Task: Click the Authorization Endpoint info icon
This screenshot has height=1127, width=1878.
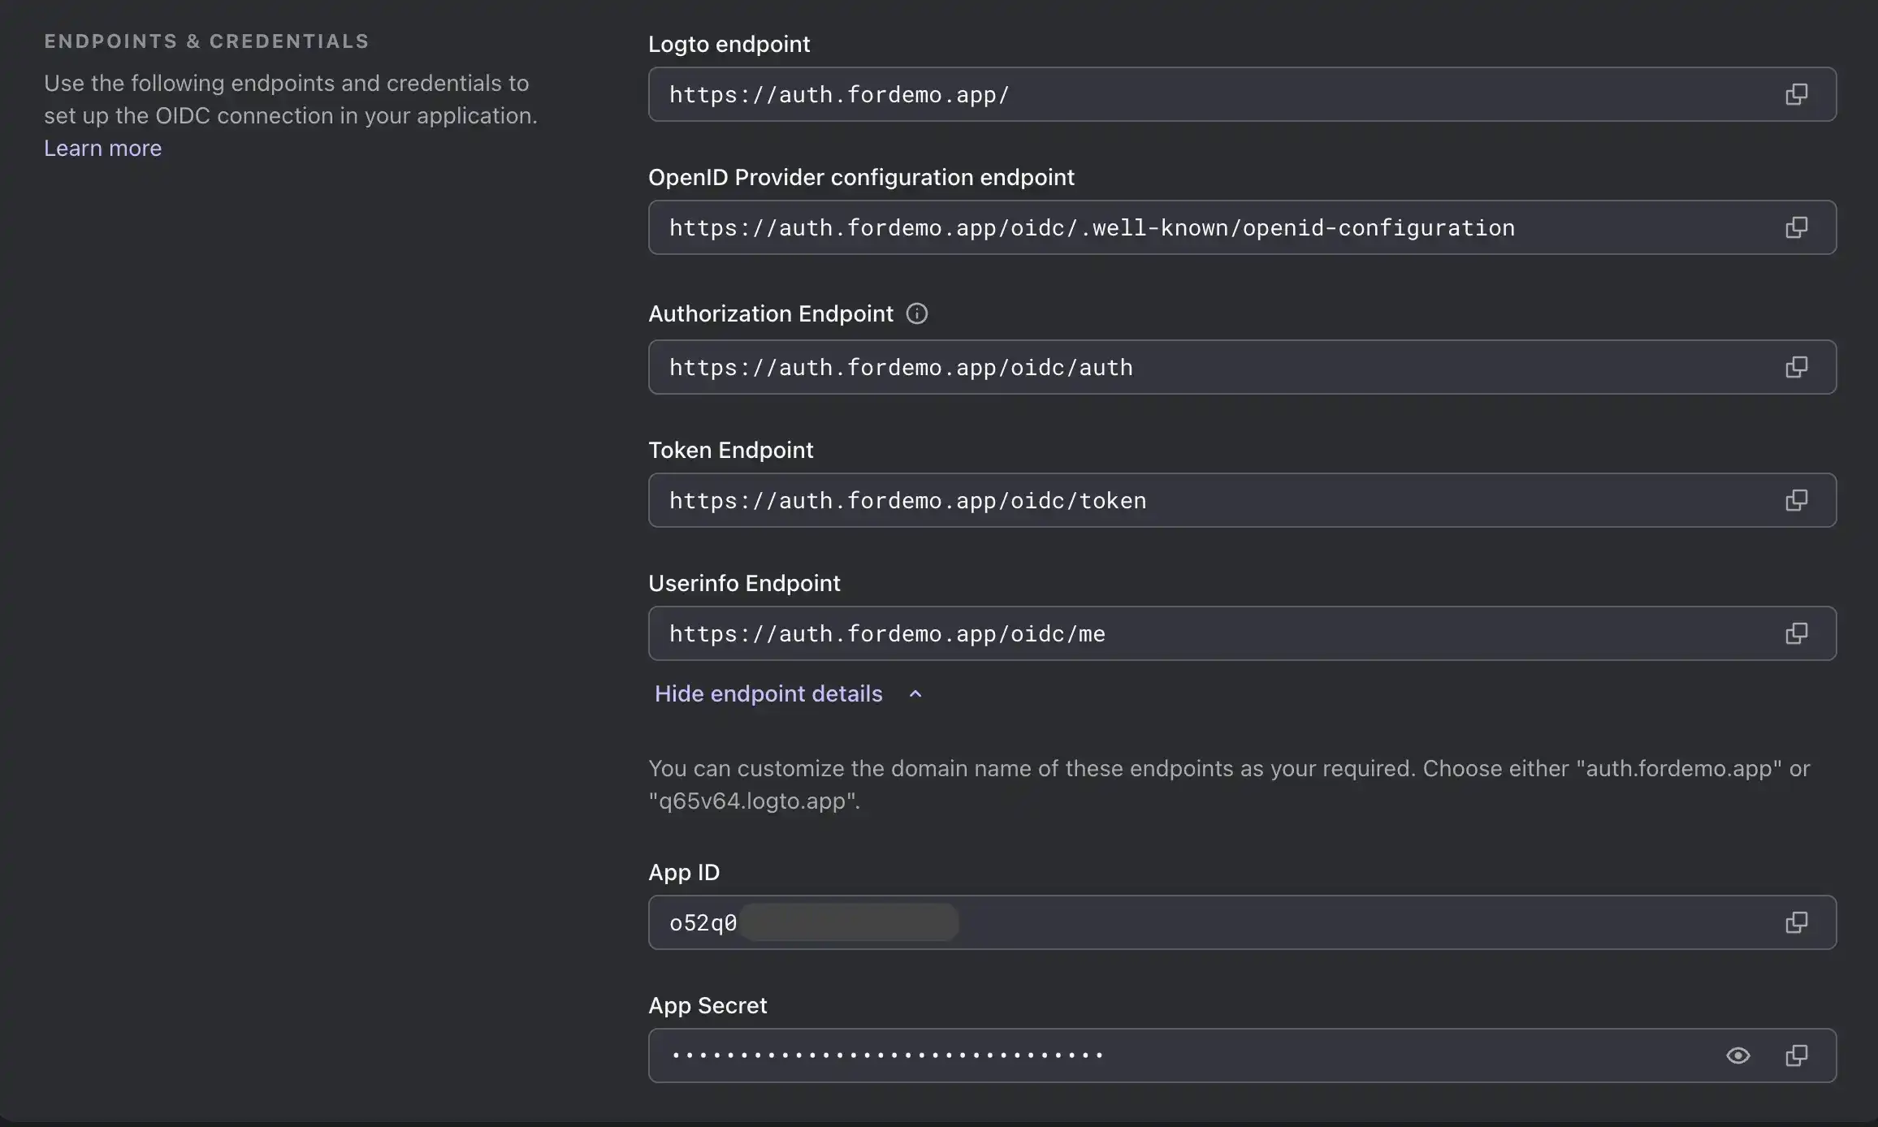Action: (x=917, y=313)
